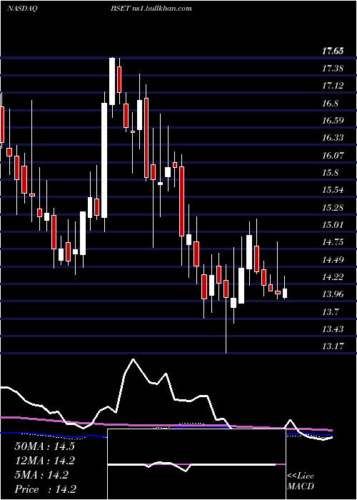Click the 14.75 price axis label

[333, 242]
